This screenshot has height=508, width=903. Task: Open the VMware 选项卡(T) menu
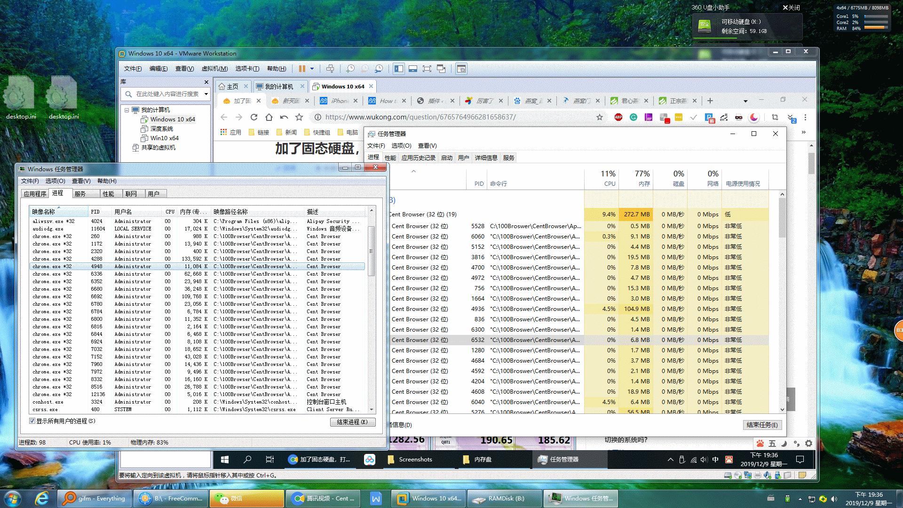point(247,69)
